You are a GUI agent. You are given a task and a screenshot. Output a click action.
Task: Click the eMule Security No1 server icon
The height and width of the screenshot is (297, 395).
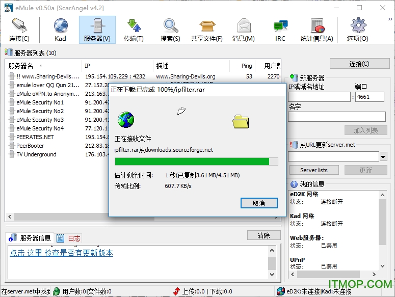pyautogui.click(x=11, y=102)
